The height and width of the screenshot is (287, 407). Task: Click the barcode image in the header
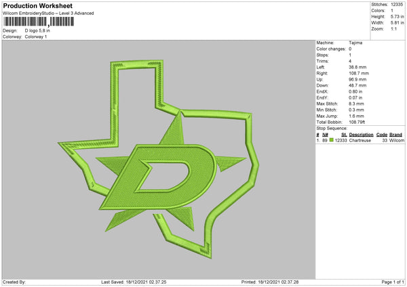click(x=39, y=22)
